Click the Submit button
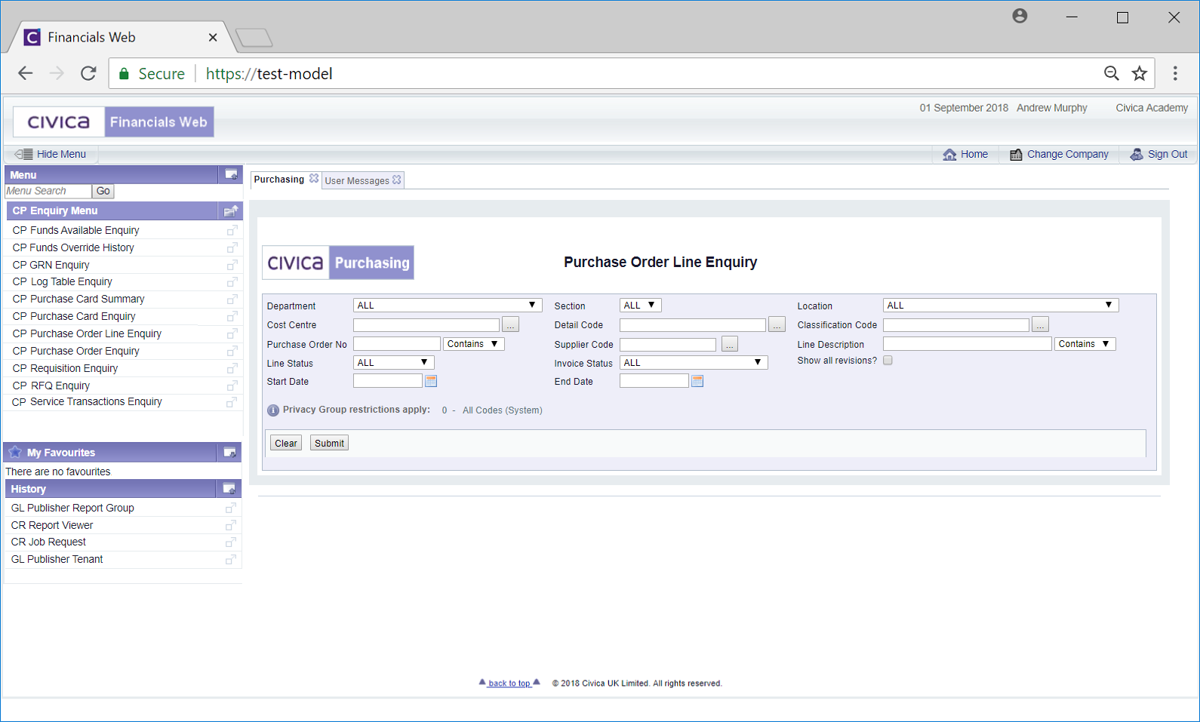1200x722 pixels. 329,443
